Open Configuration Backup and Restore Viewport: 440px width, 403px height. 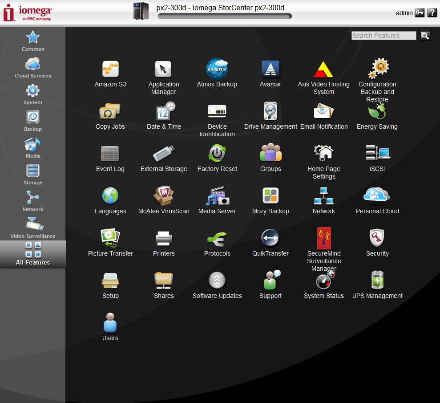[377, 80]
